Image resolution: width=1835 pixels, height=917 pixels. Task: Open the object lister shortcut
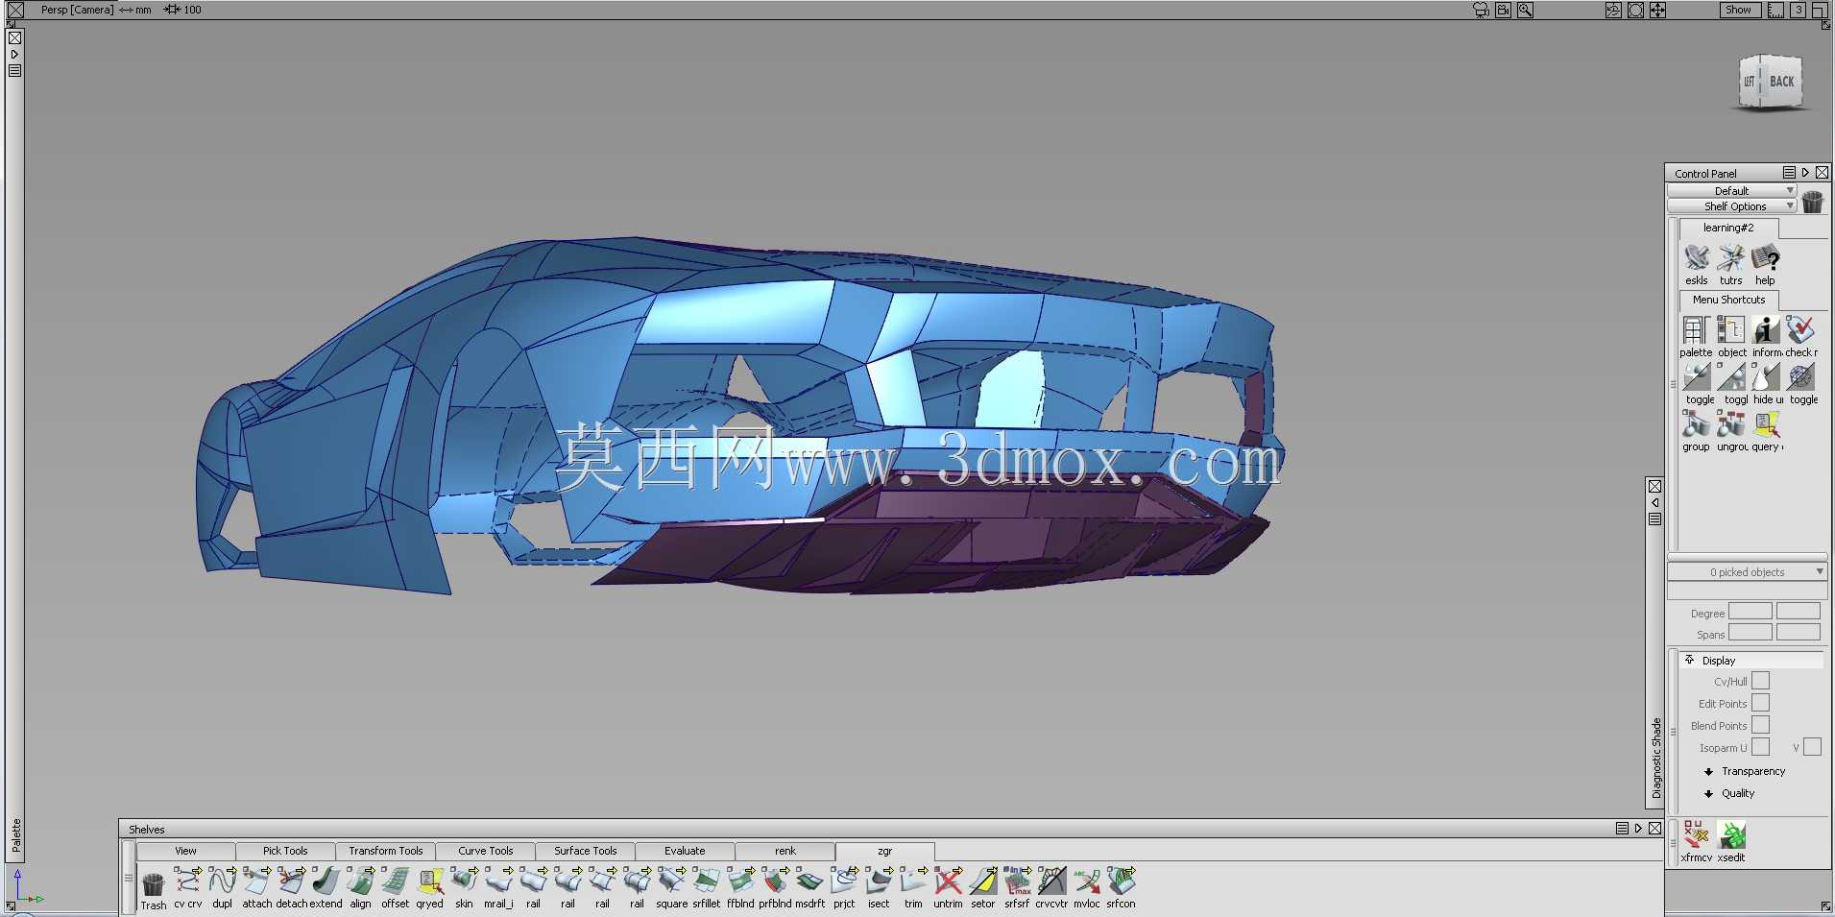click(1731, 330)
